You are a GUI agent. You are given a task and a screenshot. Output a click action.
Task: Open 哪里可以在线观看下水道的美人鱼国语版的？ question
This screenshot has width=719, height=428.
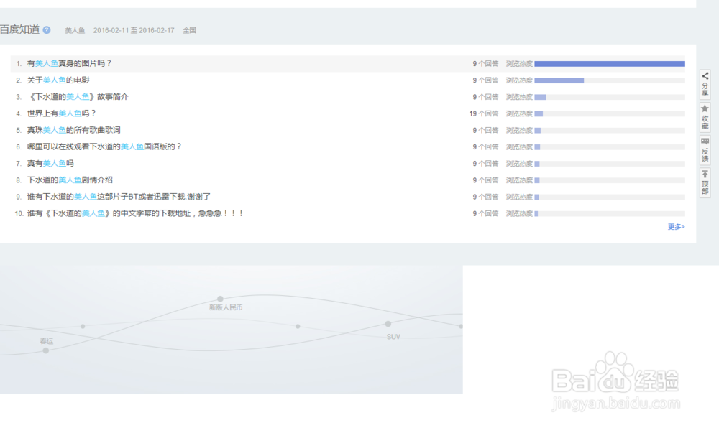click(104, 147)
